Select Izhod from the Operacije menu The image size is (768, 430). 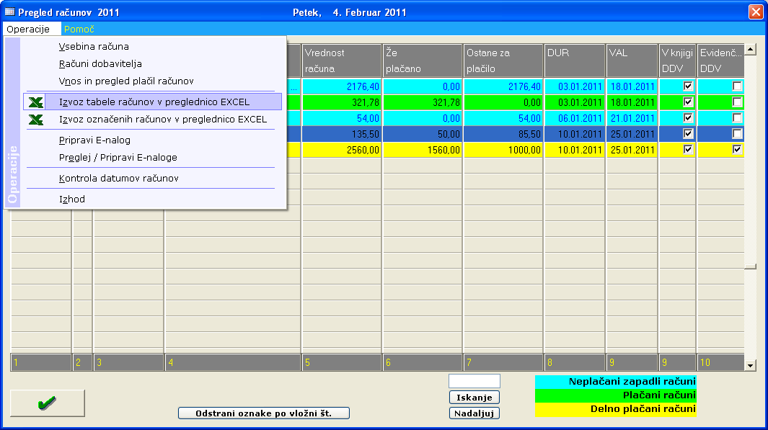72,199
